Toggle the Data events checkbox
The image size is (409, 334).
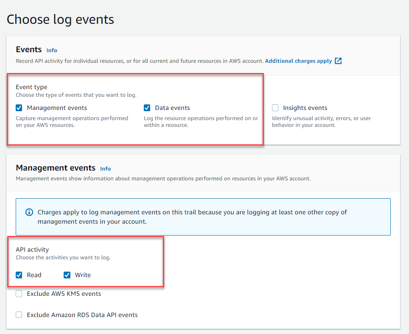click(x=147, y=108)
